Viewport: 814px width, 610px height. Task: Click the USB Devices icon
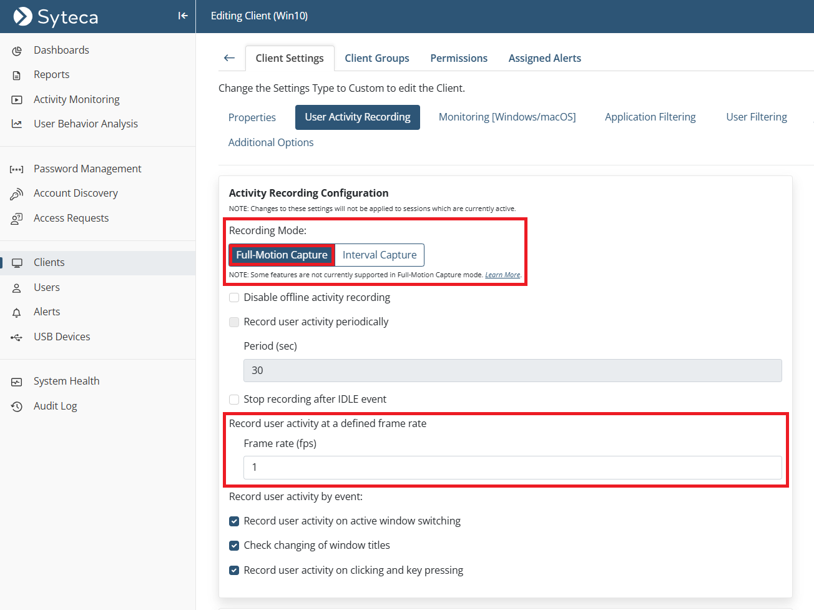[x=17, y=337]
